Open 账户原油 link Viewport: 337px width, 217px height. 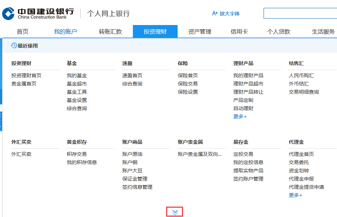click(132, 154)
